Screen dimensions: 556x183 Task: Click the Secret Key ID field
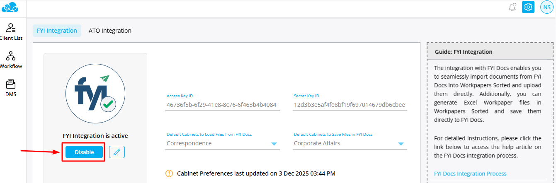tap(349, 105)
